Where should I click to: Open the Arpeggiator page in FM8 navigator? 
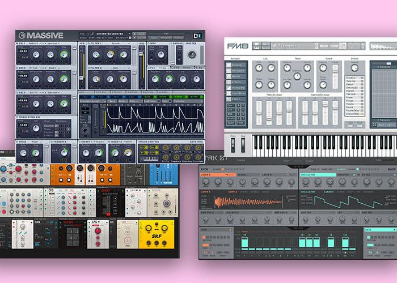pos(237,88)
